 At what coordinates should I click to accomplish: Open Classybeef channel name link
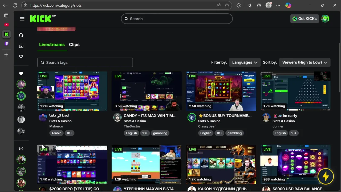(x=207, y=126)
